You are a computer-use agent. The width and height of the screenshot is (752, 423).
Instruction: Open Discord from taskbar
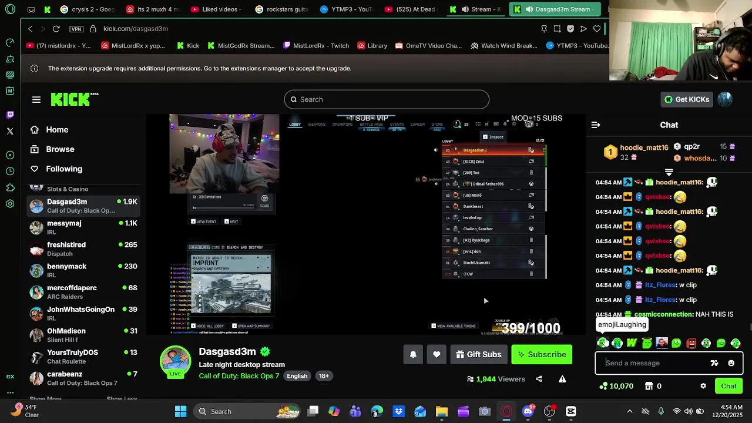click(528, 411)
